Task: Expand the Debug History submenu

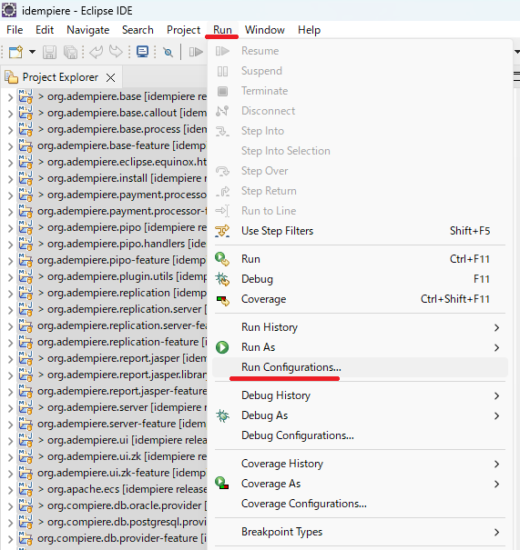Action: 360,395
